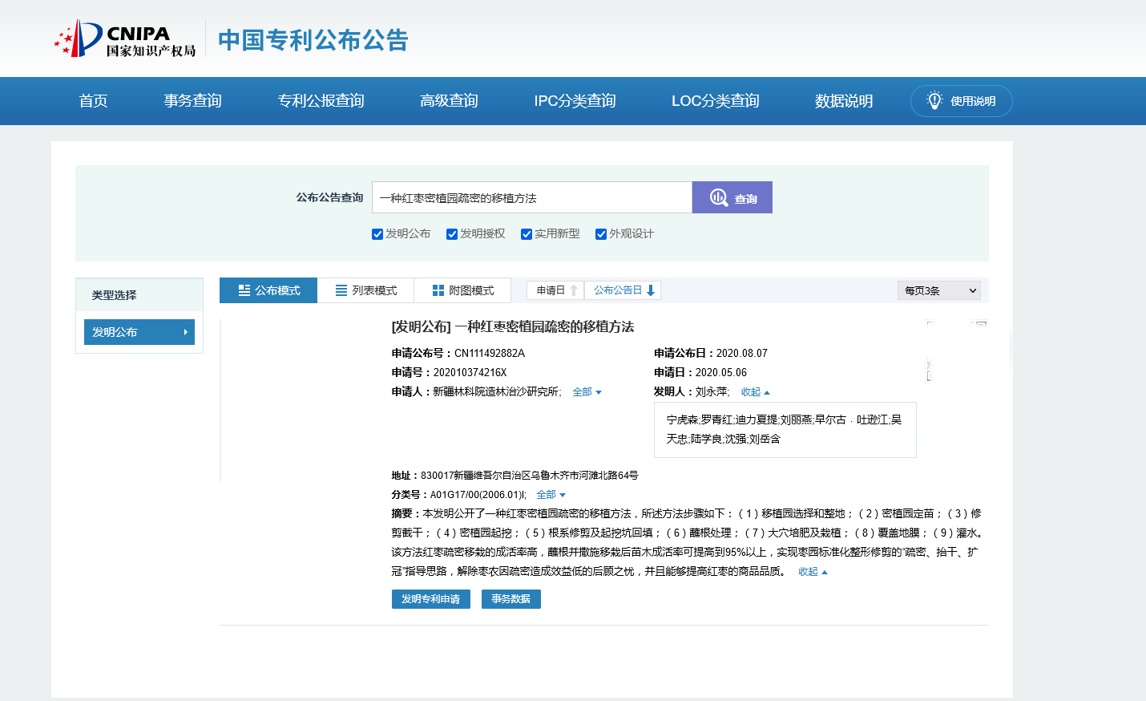Open 事务查询 menu item
The height and width of the screenshot is (701, 1146).
click(192, 101)
